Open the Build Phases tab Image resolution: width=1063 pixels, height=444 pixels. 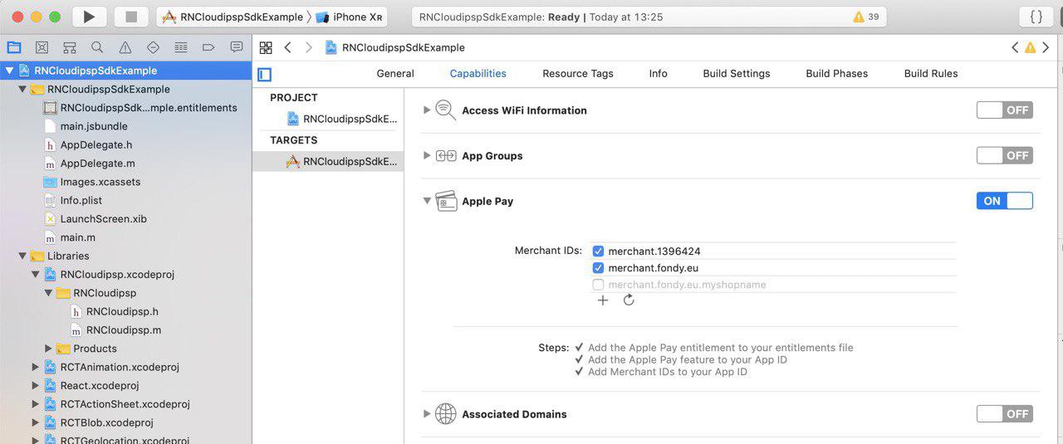837,73
